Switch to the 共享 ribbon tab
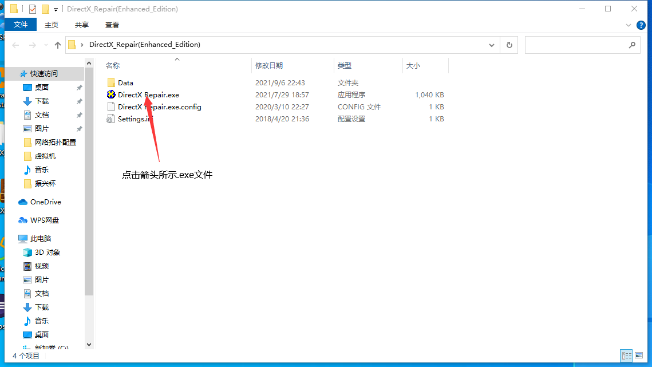652x367 pixels. [82, 25]
